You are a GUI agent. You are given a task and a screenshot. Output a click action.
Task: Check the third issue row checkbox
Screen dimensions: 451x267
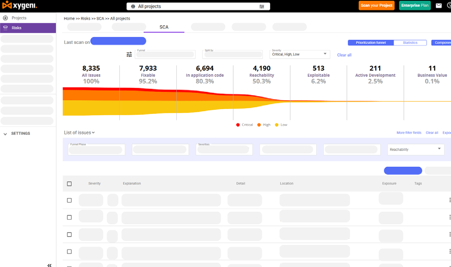69,234
